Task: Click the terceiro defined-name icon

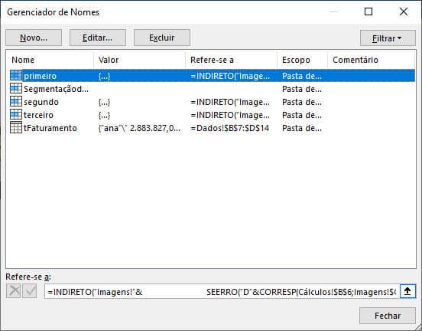Action: 16,114
